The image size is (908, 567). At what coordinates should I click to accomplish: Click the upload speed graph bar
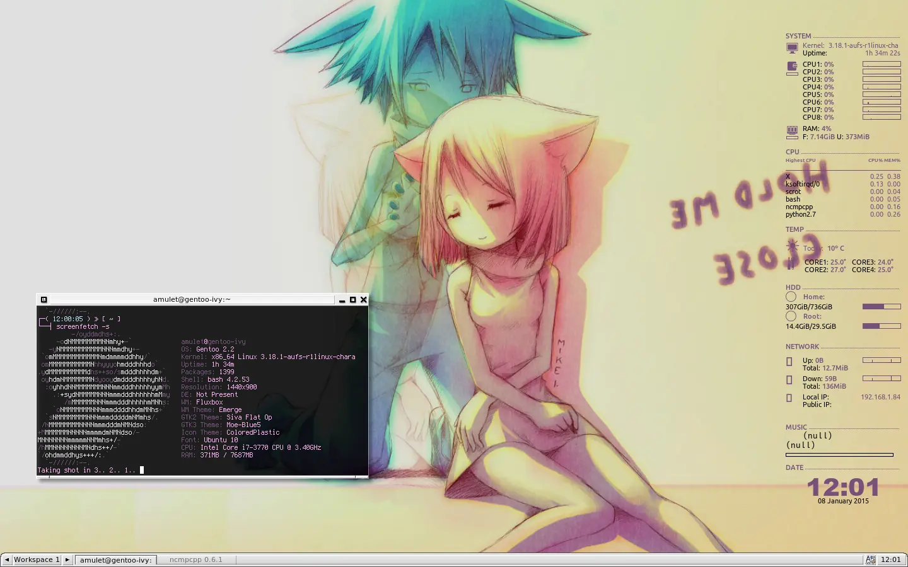tap(882, 360)
